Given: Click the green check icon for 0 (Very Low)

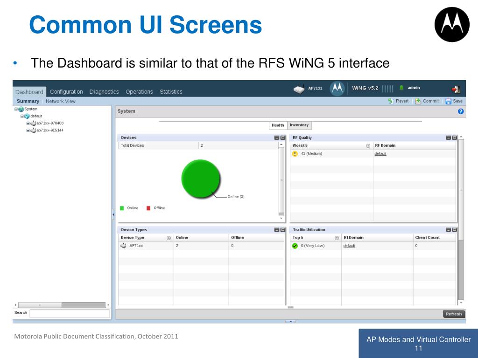Looking at the screenshot, I should click(x=295, y=246).
